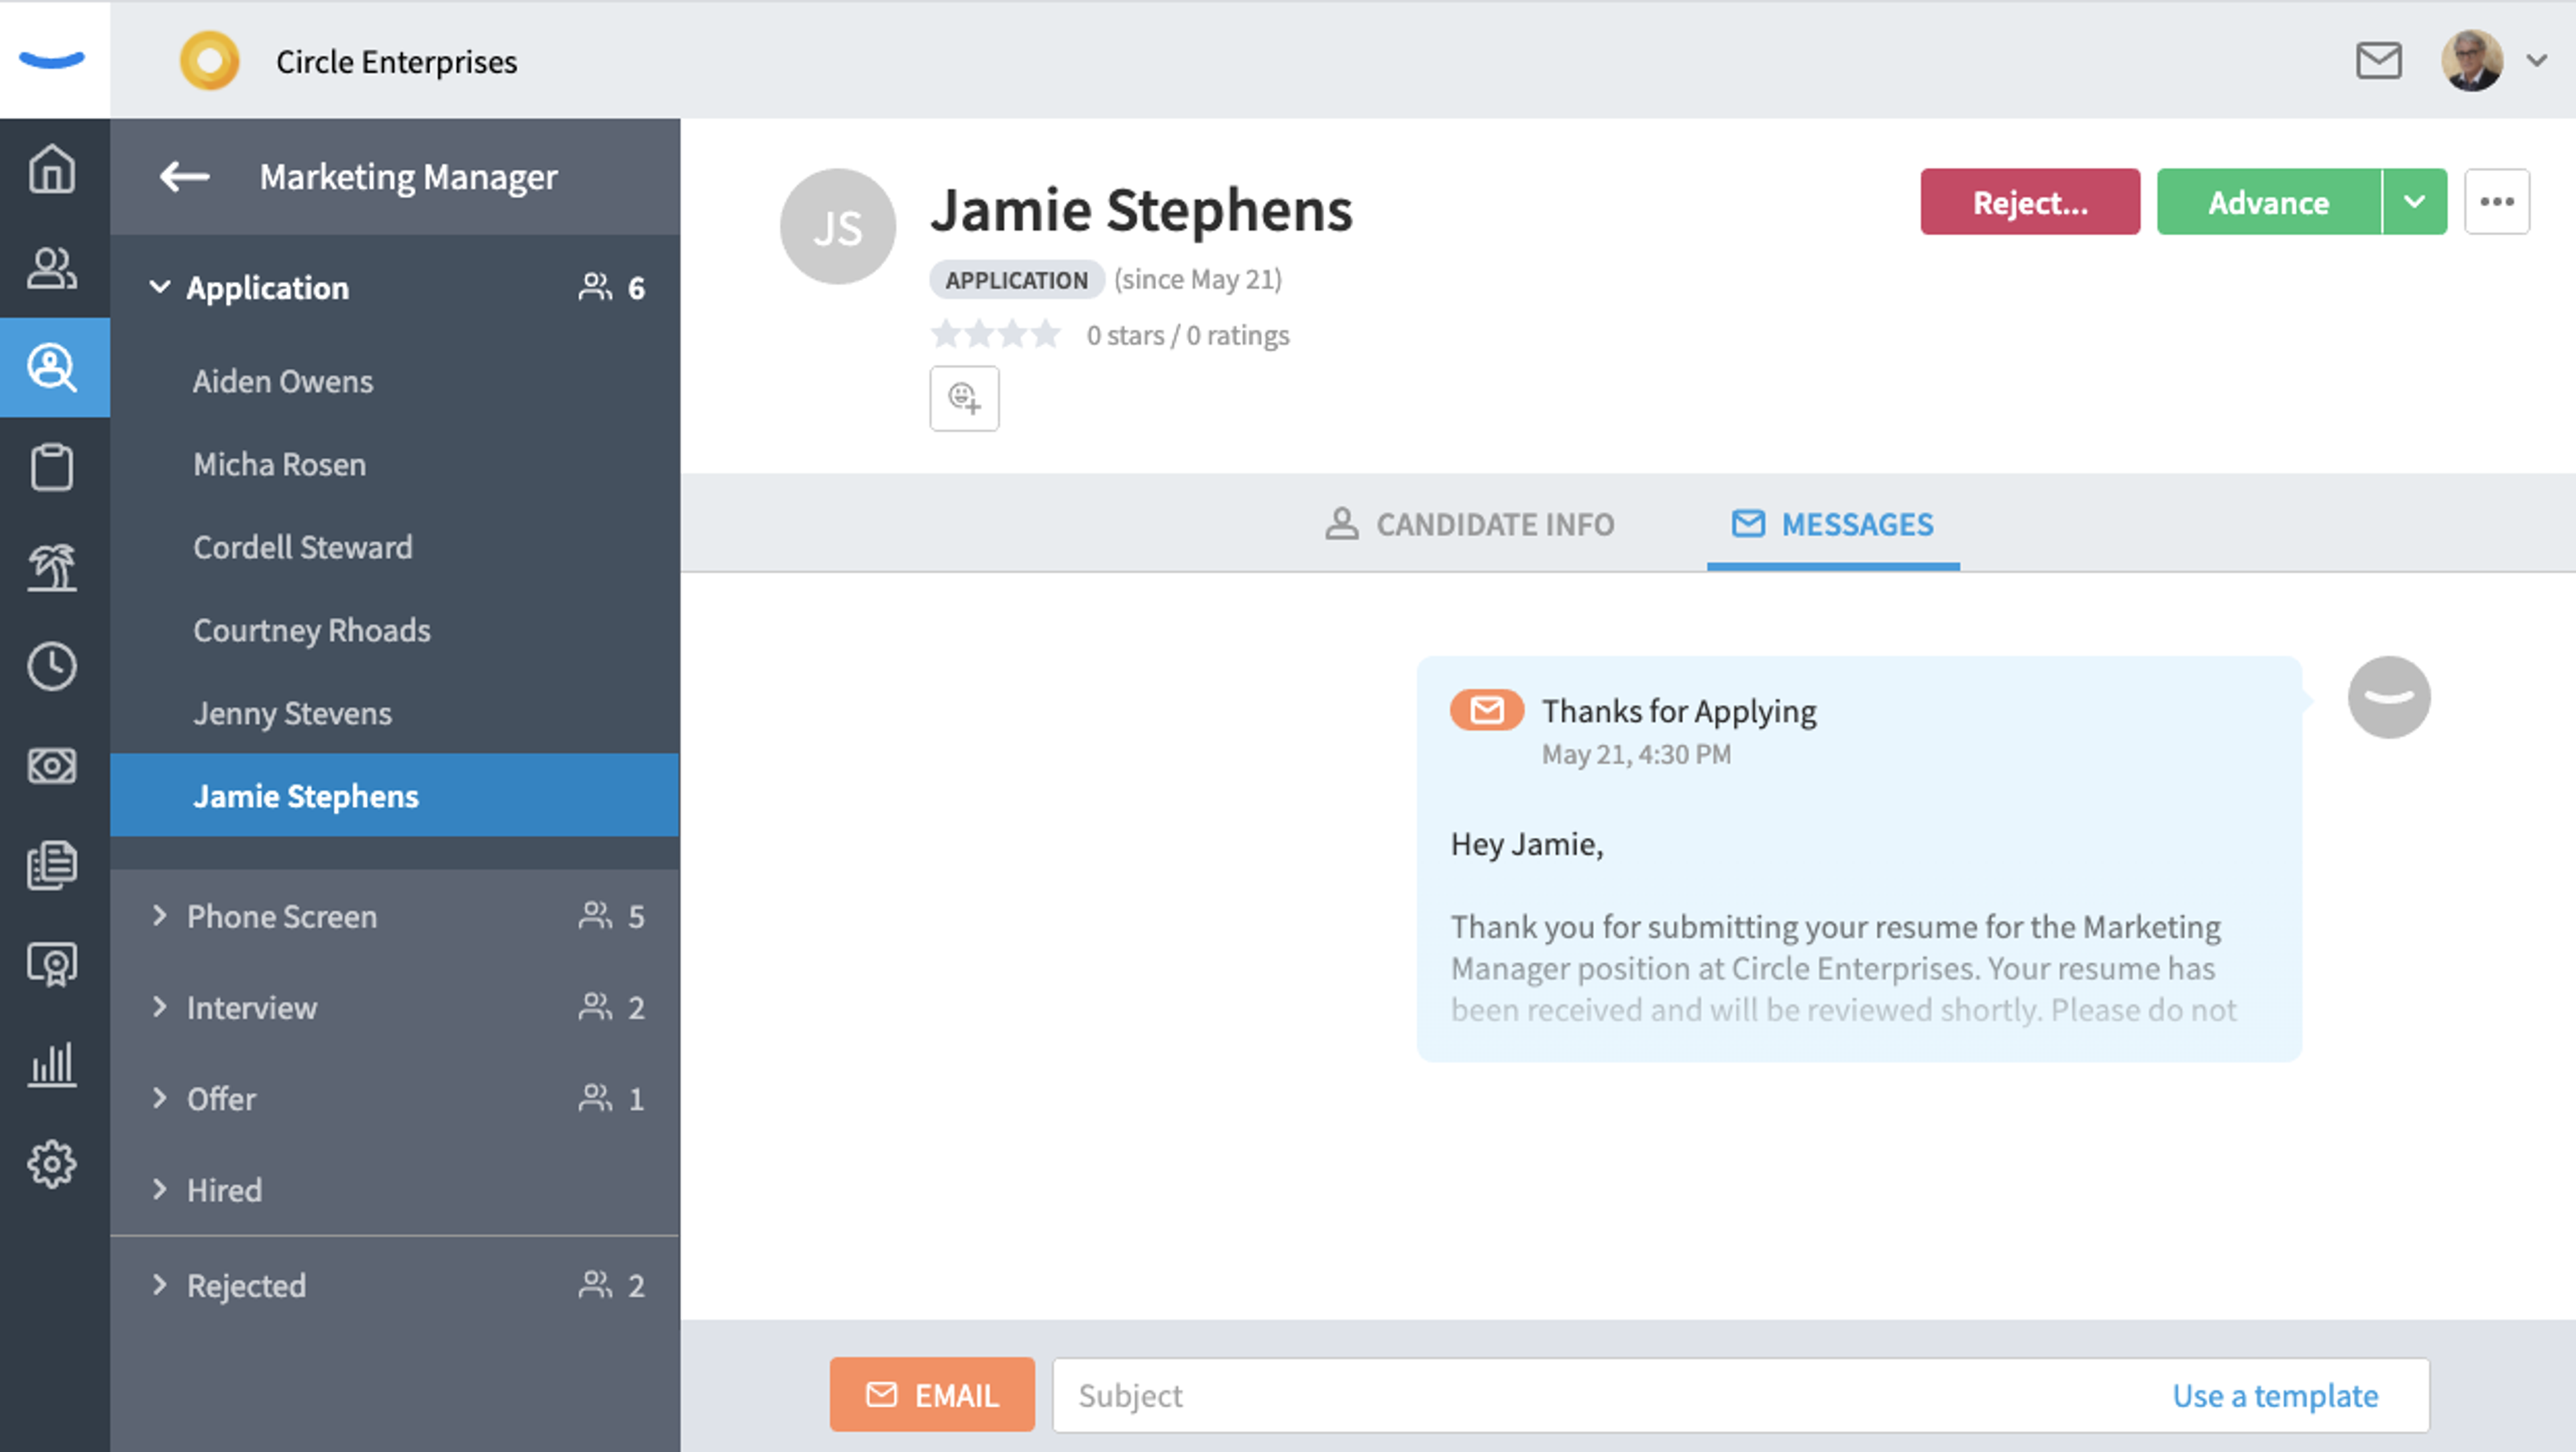This screenshot has height=1452, width=2576.
Task: Open the account menu chevron
Action: click(2537, 60)
